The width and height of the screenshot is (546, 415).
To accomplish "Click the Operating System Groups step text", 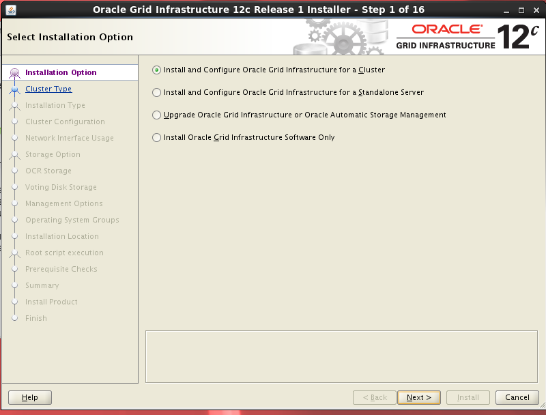I will coord(72,220).
